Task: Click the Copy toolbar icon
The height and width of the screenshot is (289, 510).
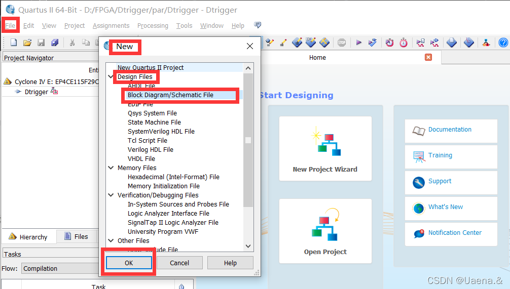Action: tap(86, 43)
